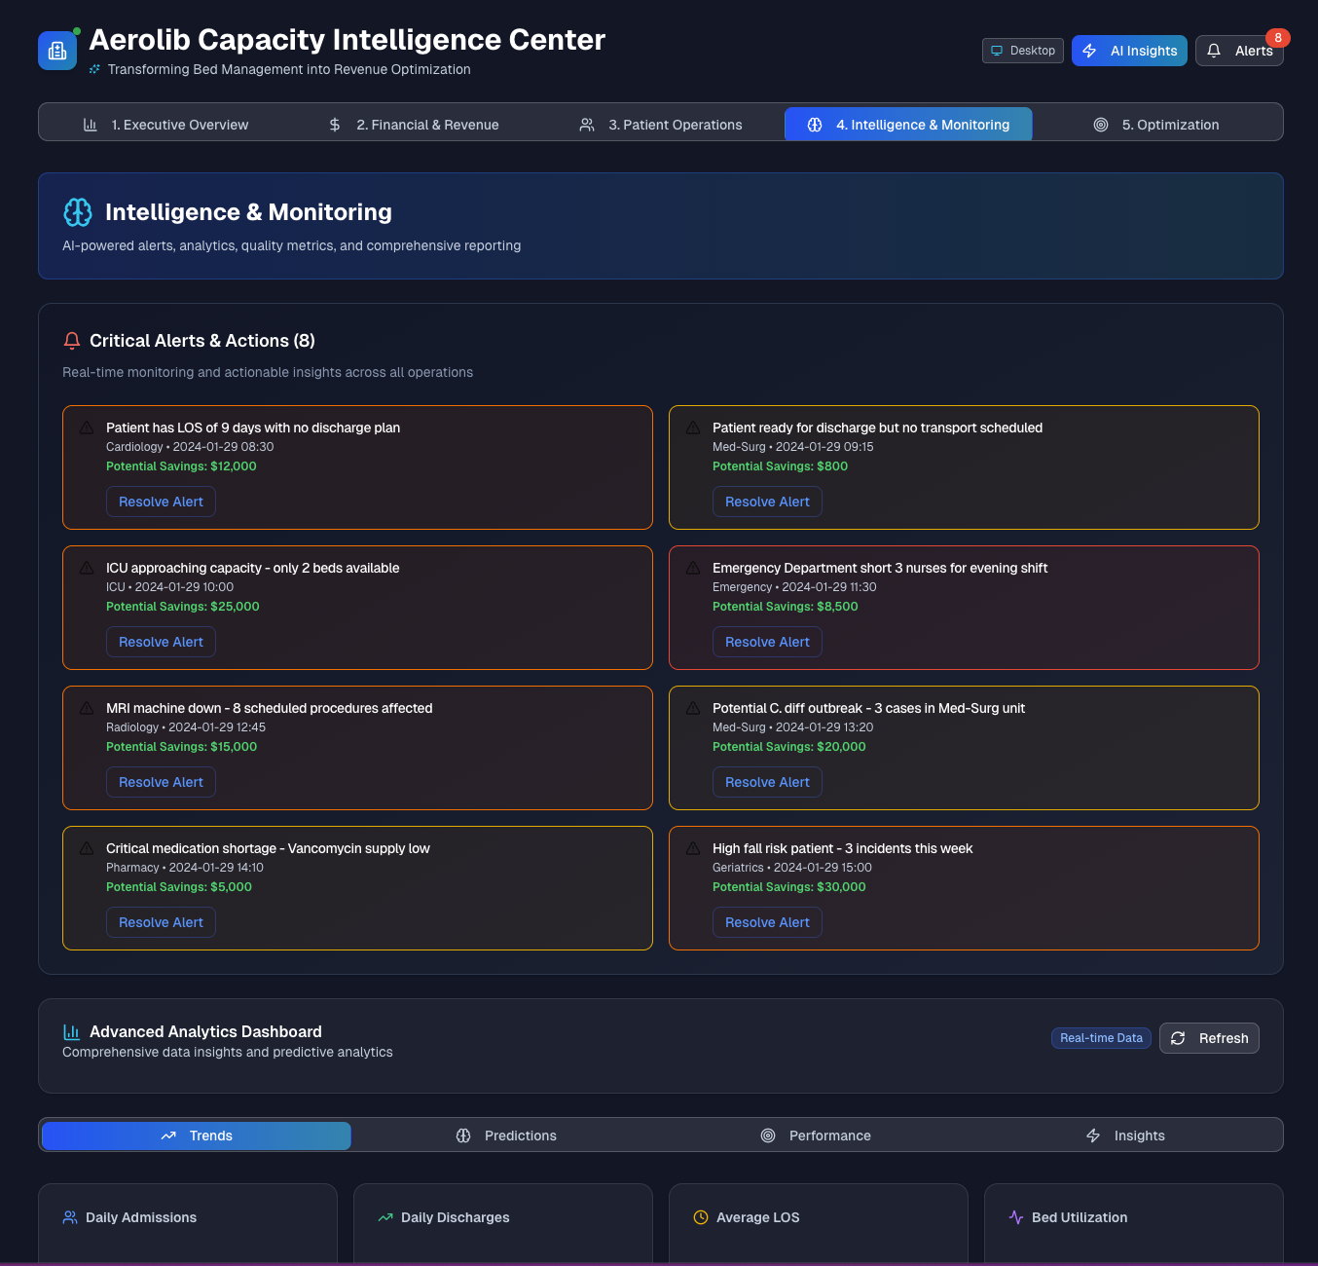
Task: Click the people icon next to Daily Admissions
Action: (69, 1217)
